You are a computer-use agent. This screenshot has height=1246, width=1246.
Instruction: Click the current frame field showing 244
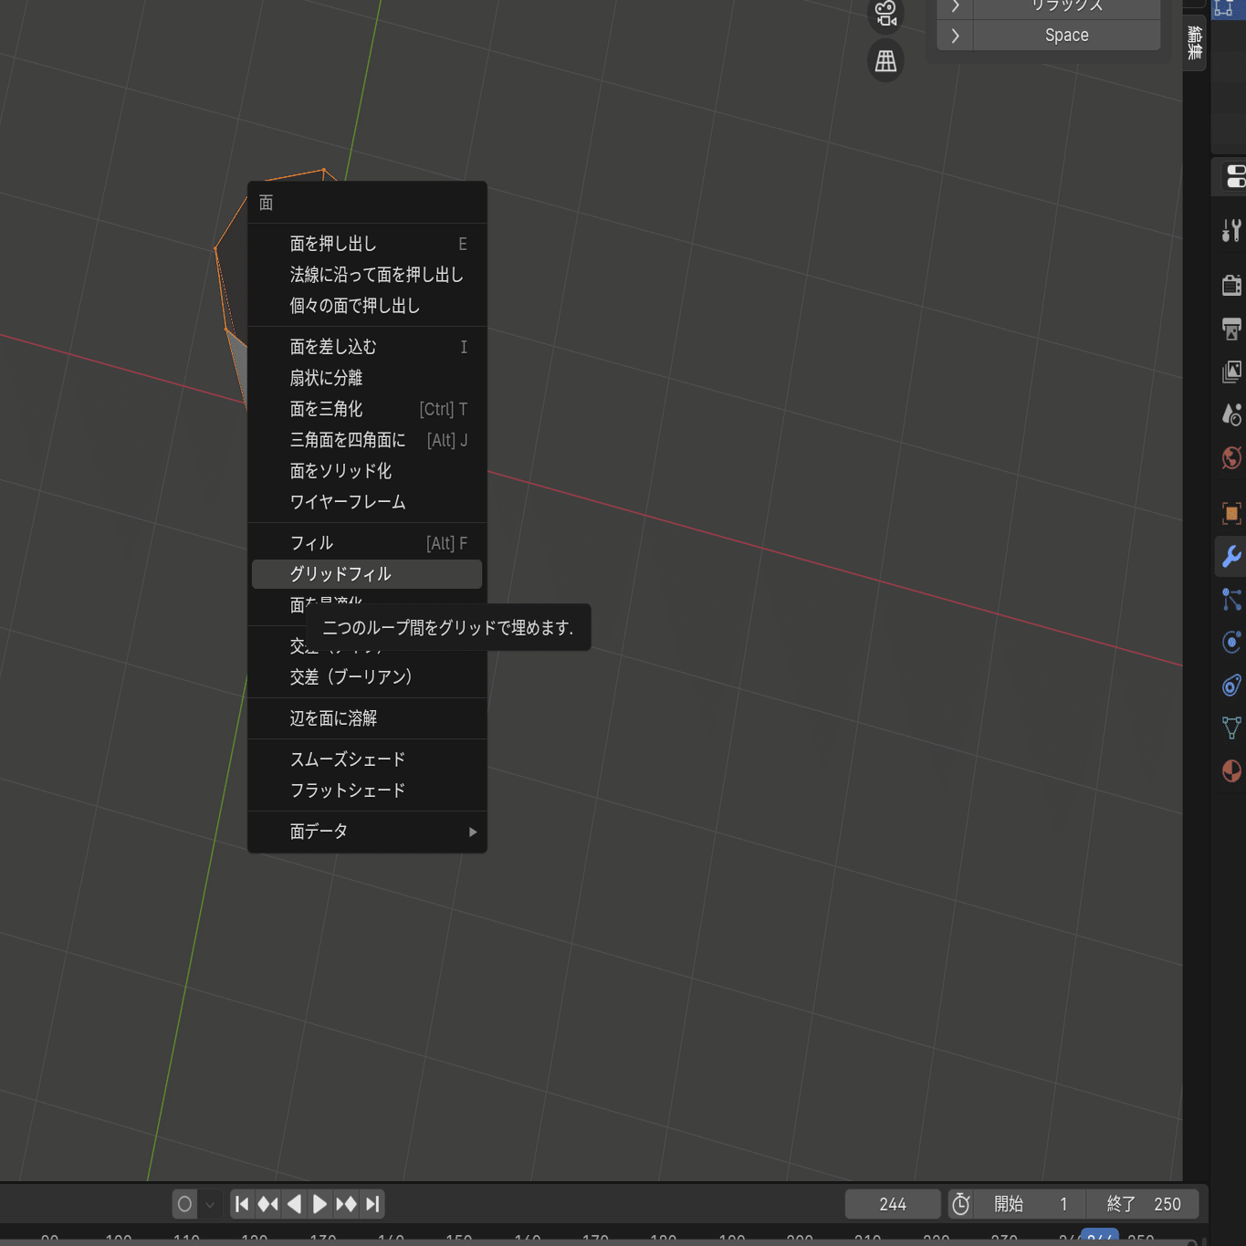tap(893, 1204)
